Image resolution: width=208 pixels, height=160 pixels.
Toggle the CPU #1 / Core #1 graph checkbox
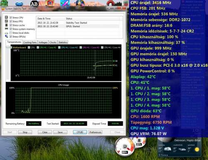tap(38, 47)
